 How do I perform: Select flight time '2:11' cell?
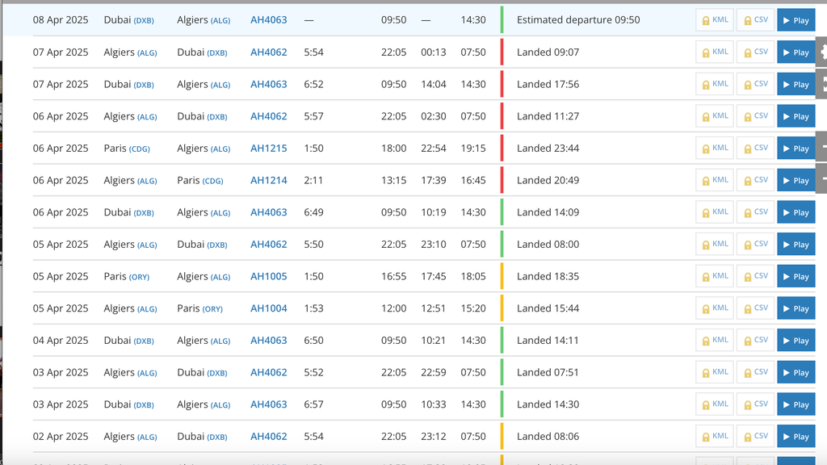coord(314,180)
